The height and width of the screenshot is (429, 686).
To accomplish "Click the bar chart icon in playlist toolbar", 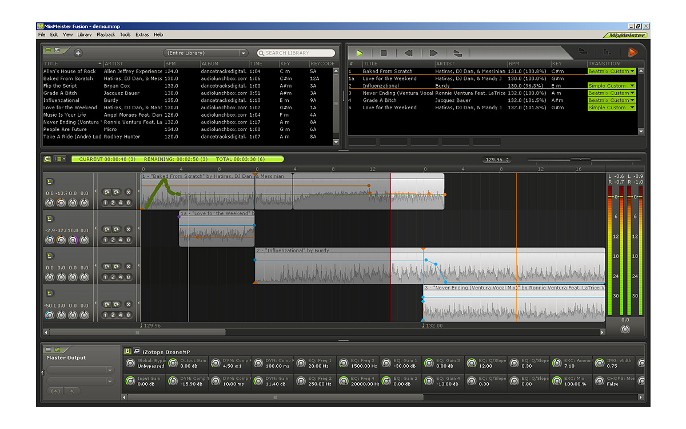I will tap(607, 53).
